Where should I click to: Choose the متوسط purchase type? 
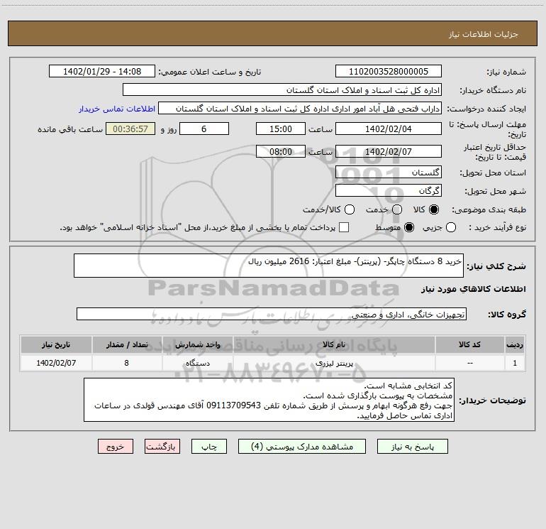(409, 227)
